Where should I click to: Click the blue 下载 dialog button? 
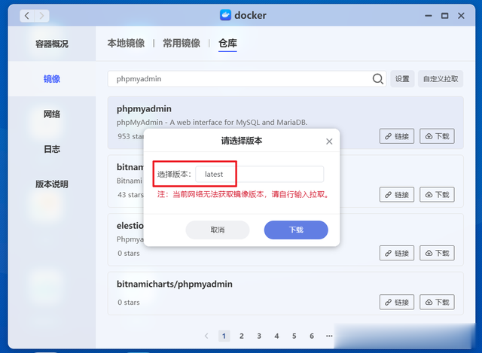[x=296, y=230]
